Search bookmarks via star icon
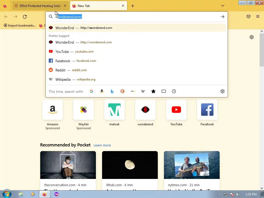264x198 pixels. (x=153, y=91)
